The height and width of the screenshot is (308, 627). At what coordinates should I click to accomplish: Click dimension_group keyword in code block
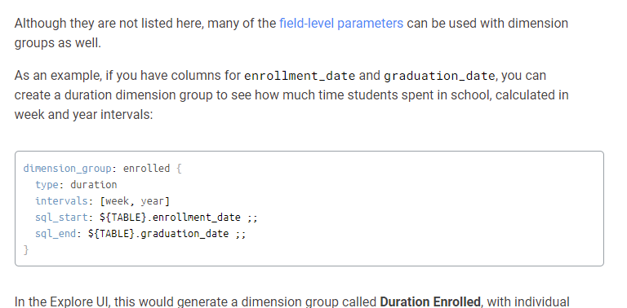coord(67,169)
